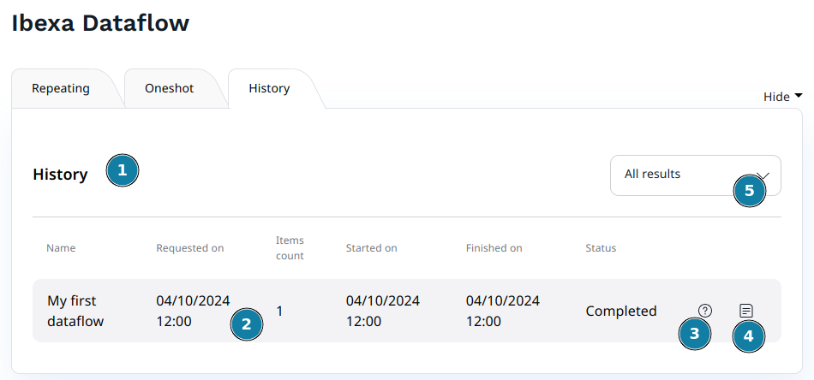Switch to the Oneshot tab
The height and width of the screenshot is (380, 814).
[169, 88]
